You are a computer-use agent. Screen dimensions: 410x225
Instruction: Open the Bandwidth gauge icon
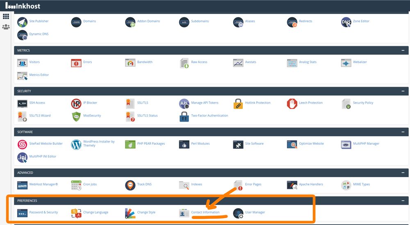(130, 63)
